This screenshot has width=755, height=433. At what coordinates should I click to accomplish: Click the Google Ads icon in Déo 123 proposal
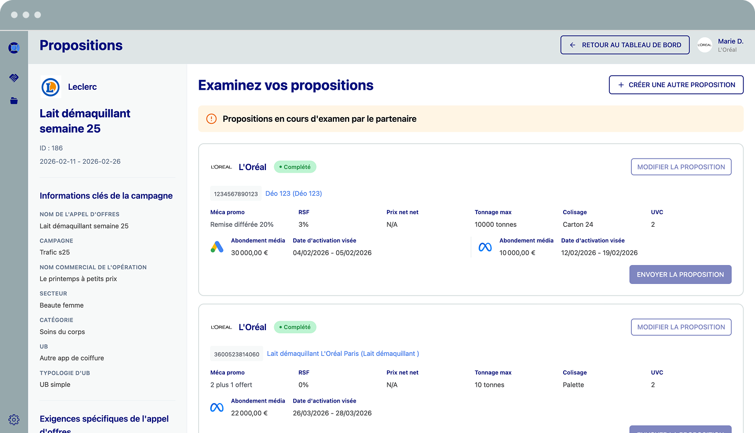[217, 247]
